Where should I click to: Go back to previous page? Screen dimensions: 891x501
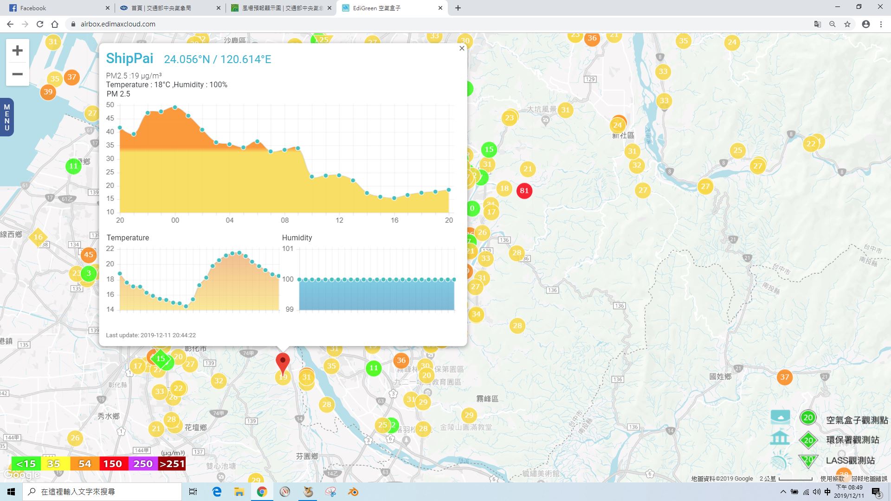tap(10, 24)
